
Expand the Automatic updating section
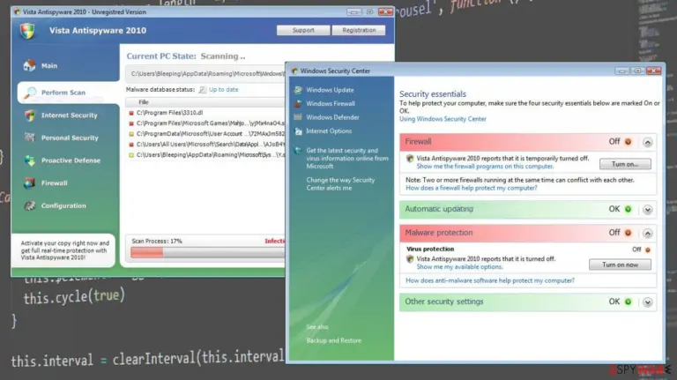[x=647, y=210]
